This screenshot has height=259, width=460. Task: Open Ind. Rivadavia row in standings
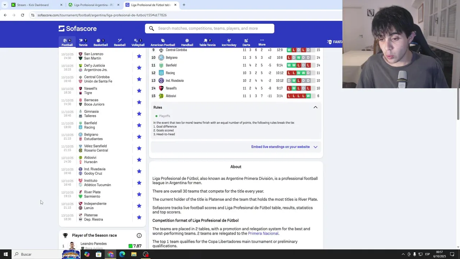click(236, 81)
